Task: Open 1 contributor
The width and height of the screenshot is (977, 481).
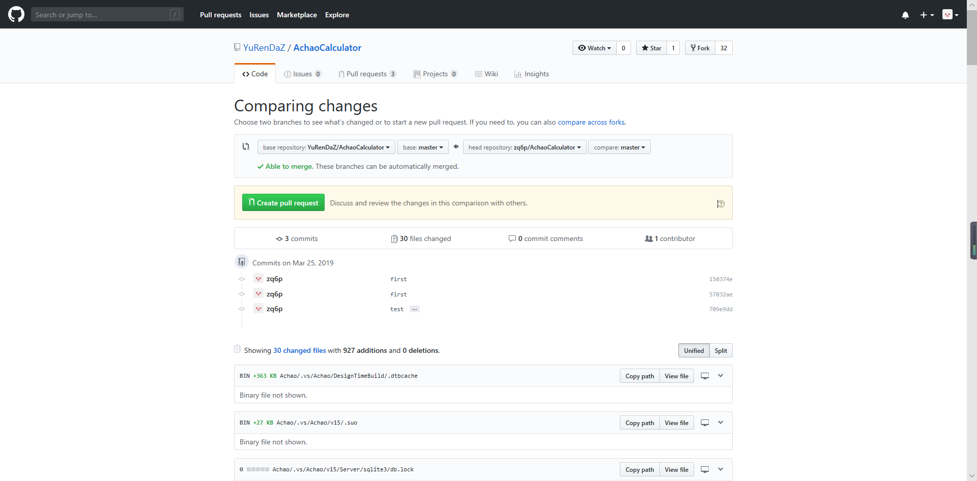Action: coord(670,238)
